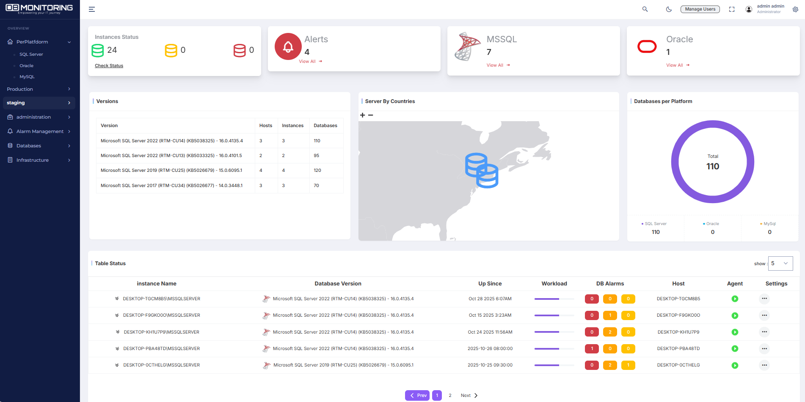805x402 pixels.
Task: Open the show rows dropdown in Table Status
Action: point(780,263)
